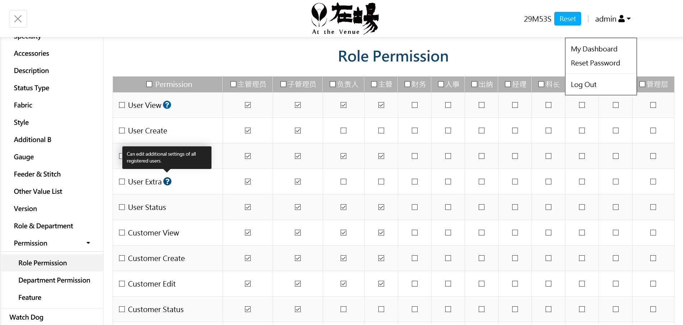Click help icon next to User View
This screenshot has width=683, height=325.
tap(167, 105)
